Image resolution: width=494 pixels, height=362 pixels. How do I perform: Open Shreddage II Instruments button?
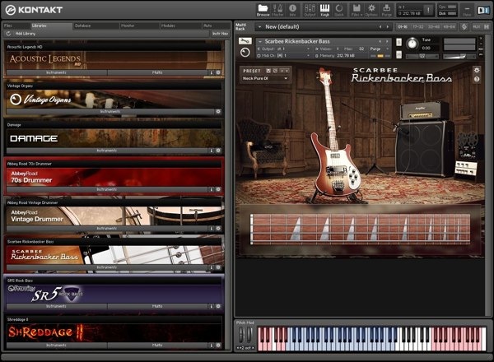click(x=56, y=346)
